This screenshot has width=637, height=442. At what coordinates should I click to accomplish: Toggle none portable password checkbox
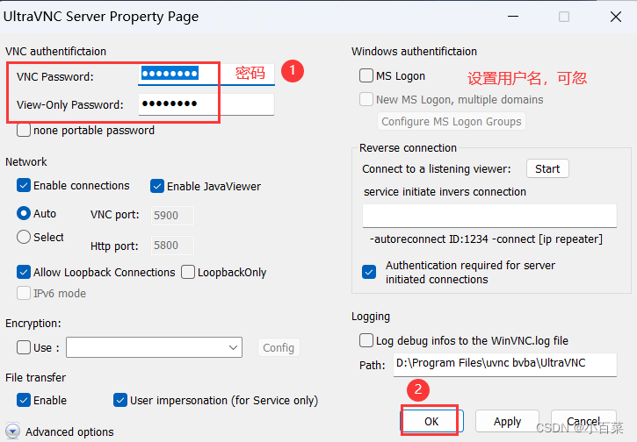click(24, 130)
